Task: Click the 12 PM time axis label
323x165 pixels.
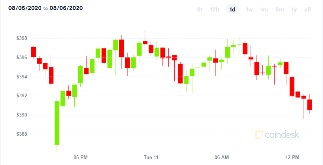Action: 292,158
